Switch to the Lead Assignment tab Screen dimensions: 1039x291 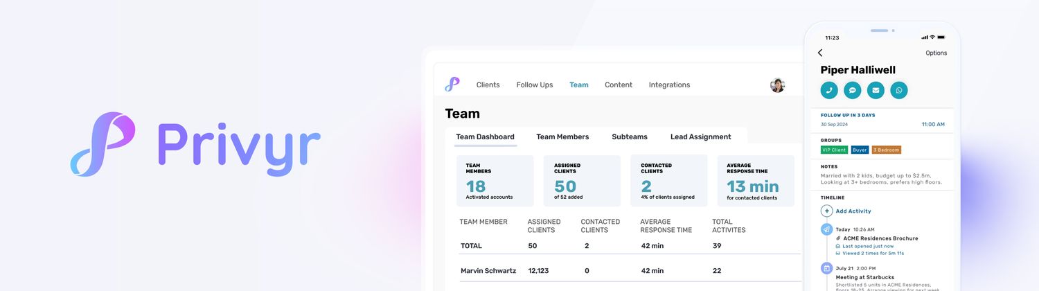(x=700, y=136)
